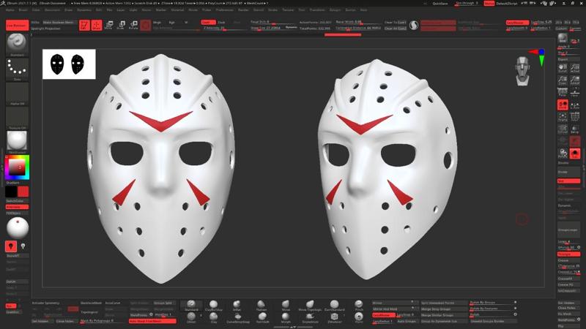
Task: Select the Rotate transform icon in top shelf
Action: pos(133,25)
